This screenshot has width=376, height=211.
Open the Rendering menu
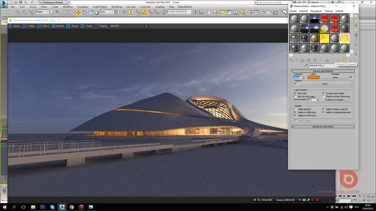(117, 7)
